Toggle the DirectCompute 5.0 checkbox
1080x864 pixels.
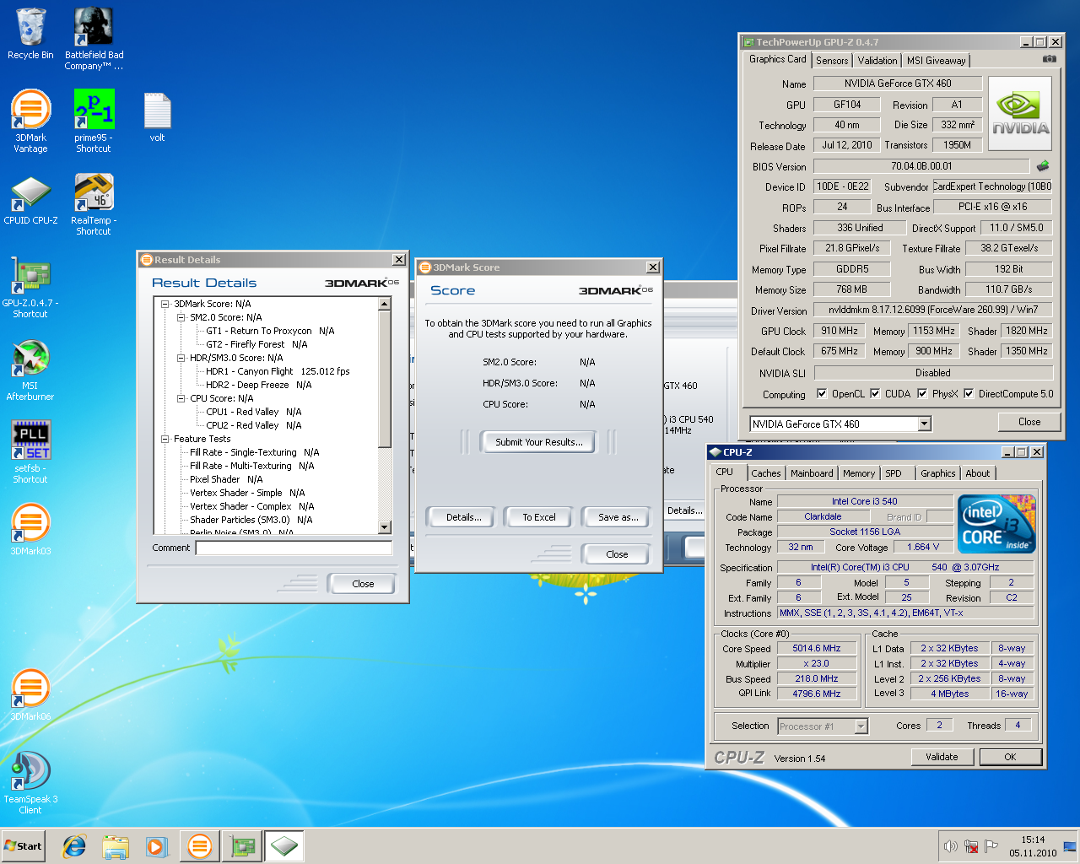coord(969,393)
